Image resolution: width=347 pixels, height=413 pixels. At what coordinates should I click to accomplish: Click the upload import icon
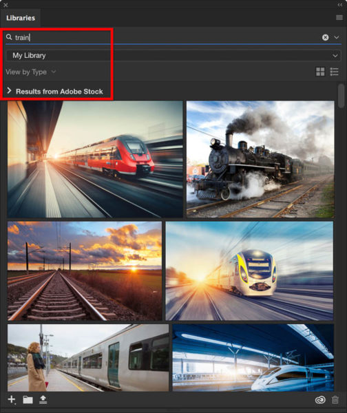[43, 399]
